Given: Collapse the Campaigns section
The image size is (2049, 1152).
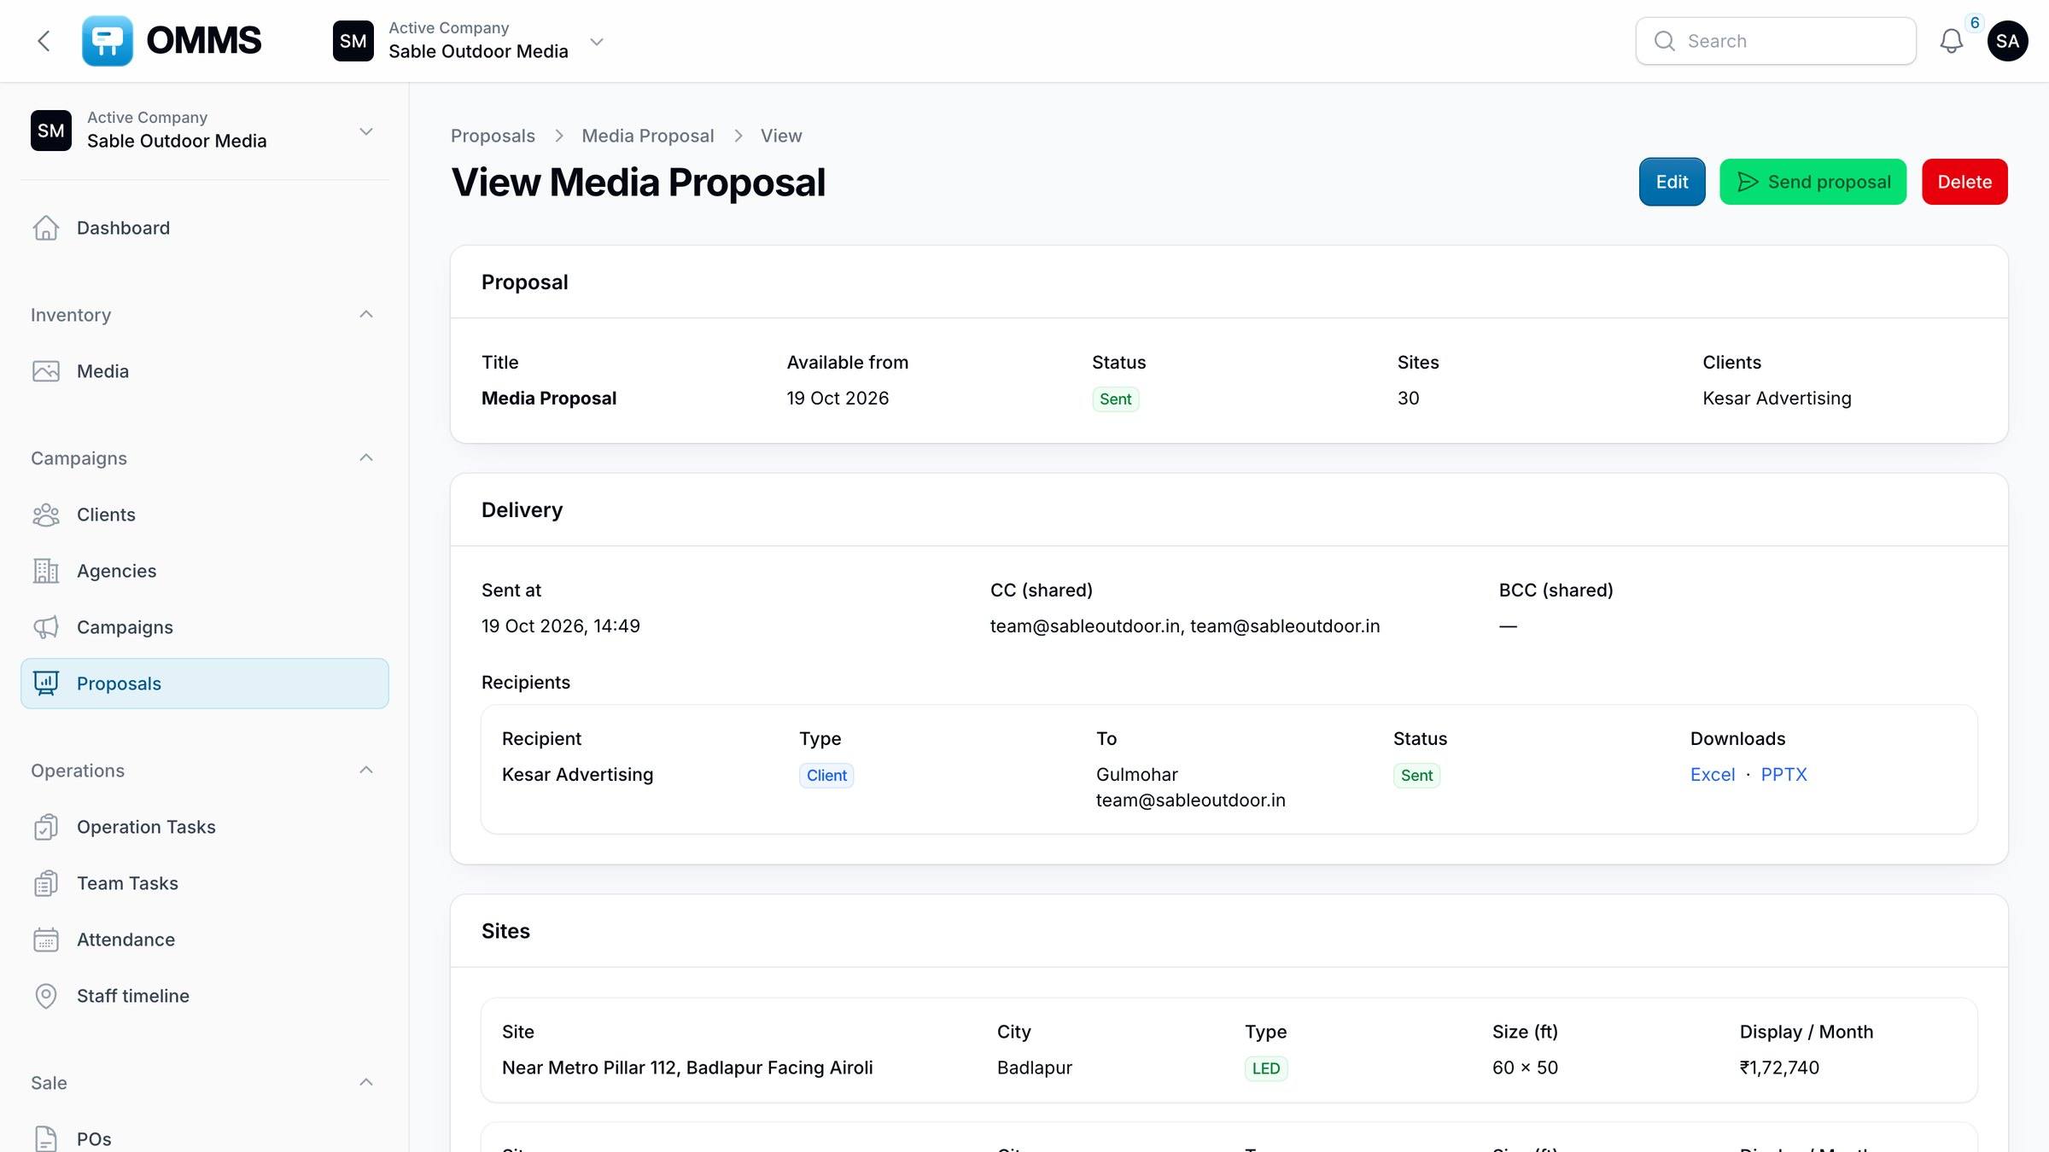Looking at the screenshot, I should 366,458.
